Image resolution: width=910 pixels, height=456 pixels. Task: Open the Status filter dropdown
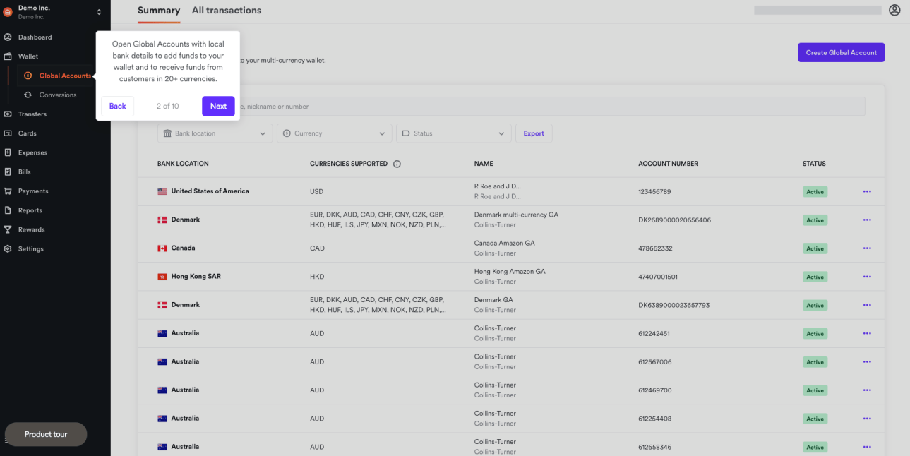click(453, 133)
